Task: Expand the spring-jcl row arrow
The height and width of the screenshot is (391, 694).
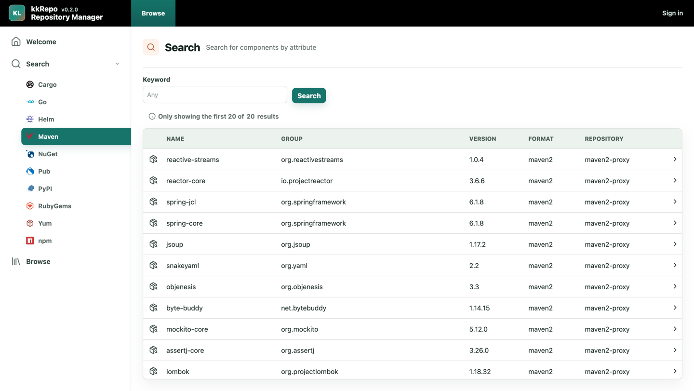Action: (675, 202)
